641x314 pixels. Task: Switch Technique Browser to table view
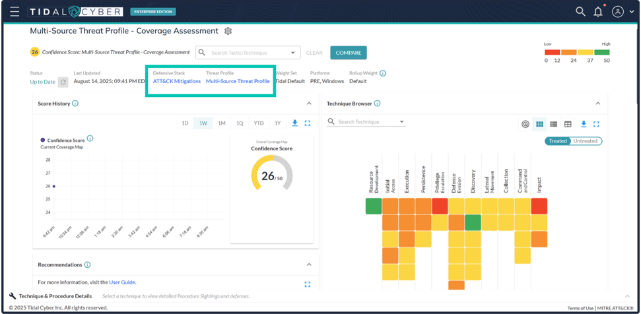[568, 124]
